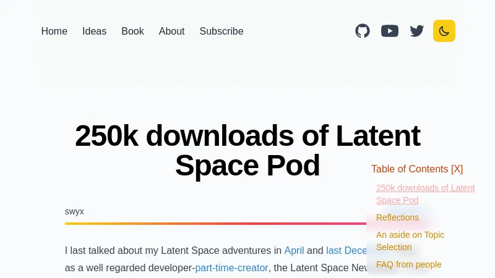This screenshot has height=278, width=495.
Task: Click the gradient divider under author
Action: [x=210, y=223]
